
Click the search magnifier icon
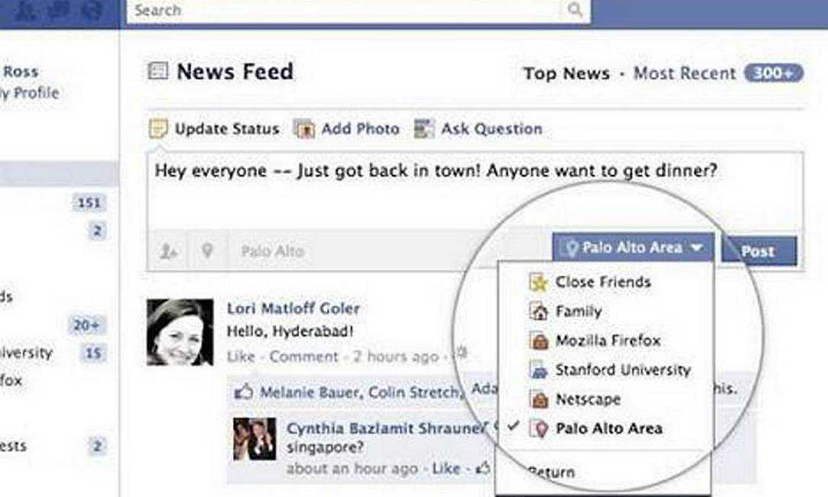575,9
